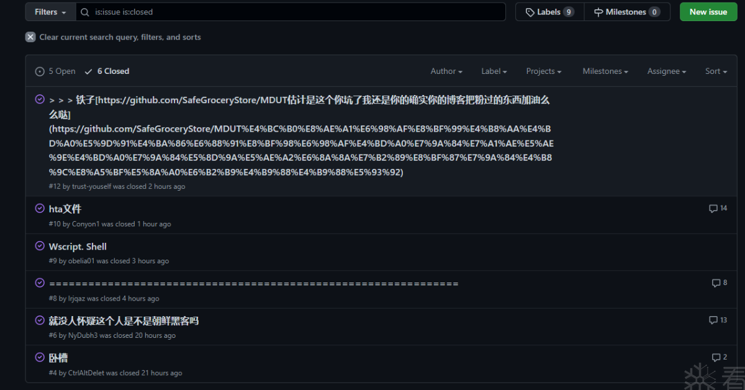The height and width of the screenshot is (390, 745).
Task: Open the 就没人怀疑这个人是不是朝鲜黑客吗 issue
Action: click(124, 320)
